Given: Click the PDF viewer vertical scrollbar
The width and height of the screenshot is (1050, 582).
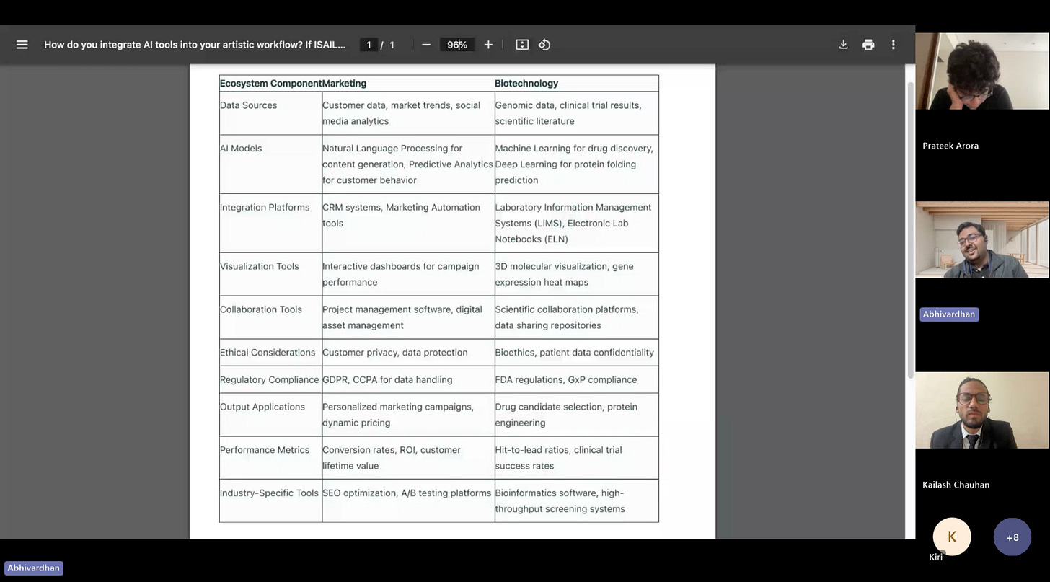Looking at the screenshot, I should tap(910, 229).
